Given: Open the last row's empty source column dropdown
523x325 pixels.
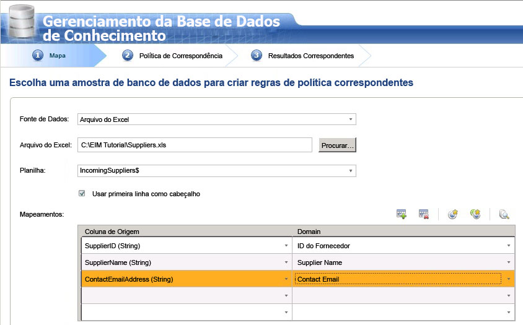Looking at the screenshot, I should click(286, 313).
